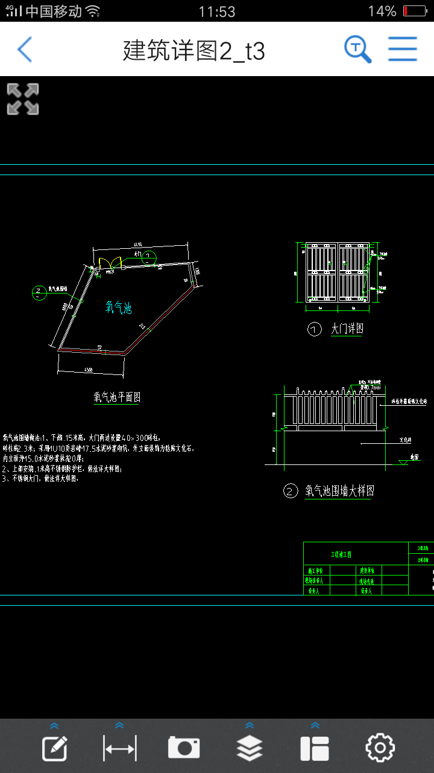Tap the camera screenshot icon
This screenshot has height=773, width=434.
click(x=184, y=748)
